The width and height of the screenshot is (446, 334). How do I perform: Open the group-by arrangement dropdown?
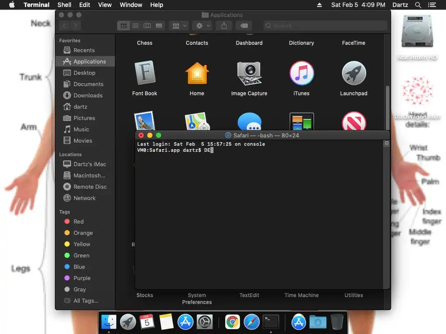[x=179, y=26]
